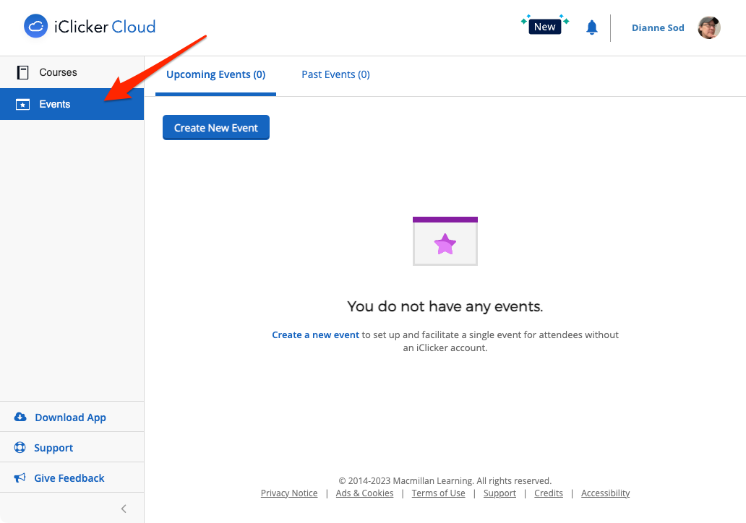Click the iClicker Cloud logo
Screen dimensions: 746x523
click(x=89, y=26)
